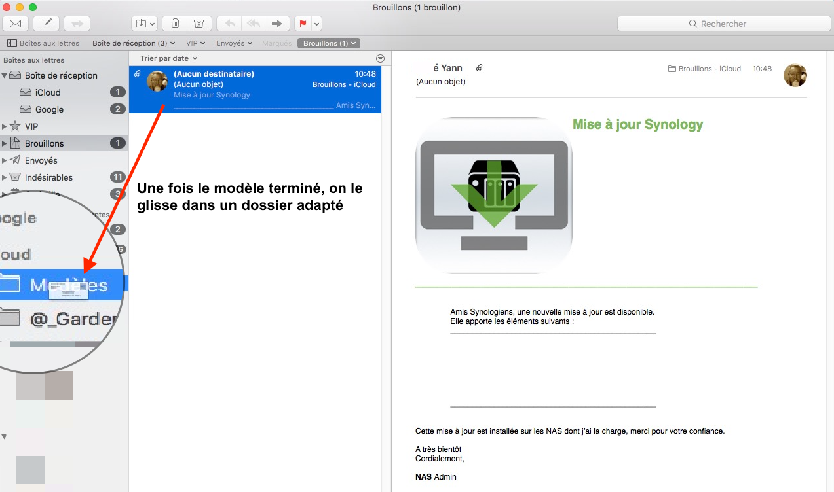
Task: Click the Forward arrow button
Action: (276, 24)
